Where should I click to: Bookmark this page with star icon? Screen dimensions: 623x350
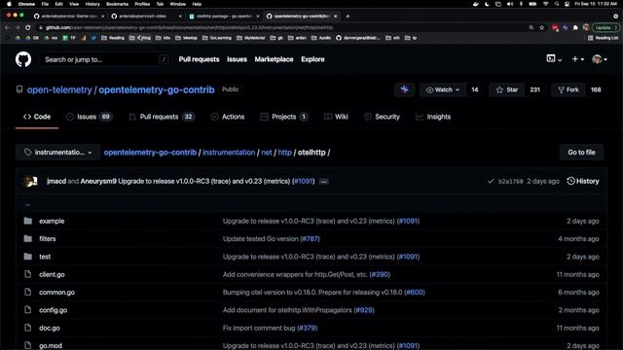coord(541,27)
